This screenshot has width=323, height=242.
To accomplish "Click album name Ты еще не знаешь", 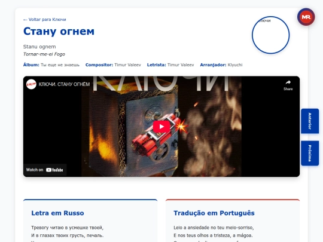I will 60,65.
